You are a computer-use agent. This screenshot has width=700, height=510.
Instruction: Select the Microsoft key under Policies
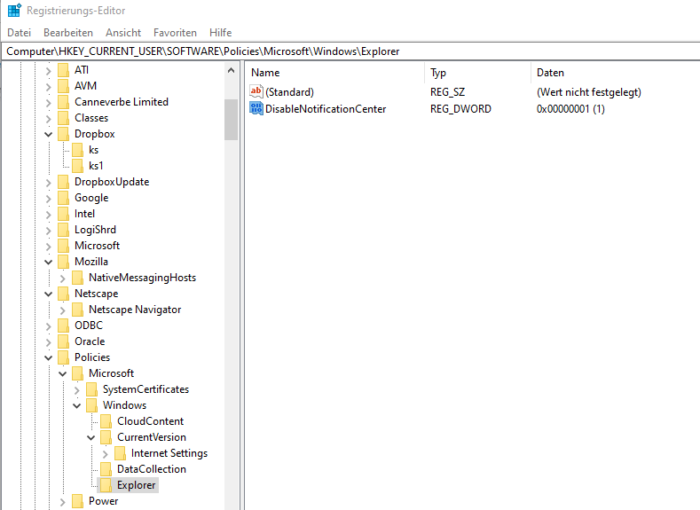coord(111,373)
